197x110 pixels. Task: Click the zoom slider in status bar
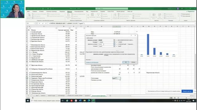186,98
